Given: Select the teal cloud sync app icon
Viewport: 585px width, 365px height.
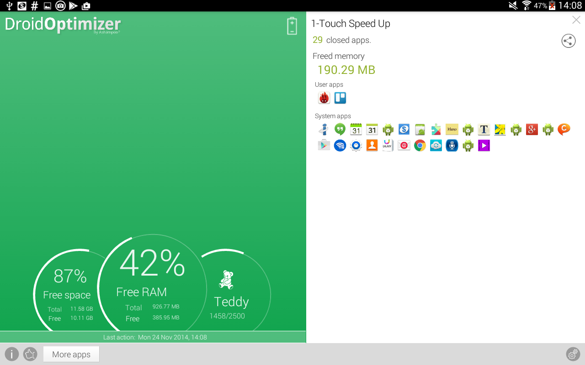Looking at the screenshot, I should [x=436, y=146].
